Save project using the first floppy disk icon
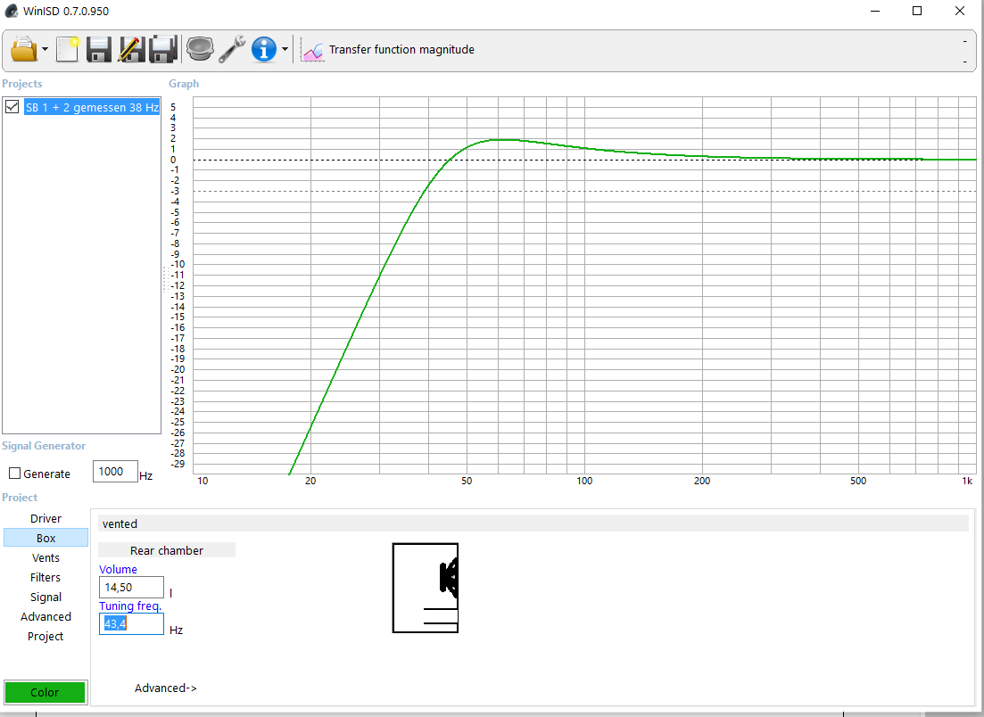984x717 pixels. [x=98, y=49]
